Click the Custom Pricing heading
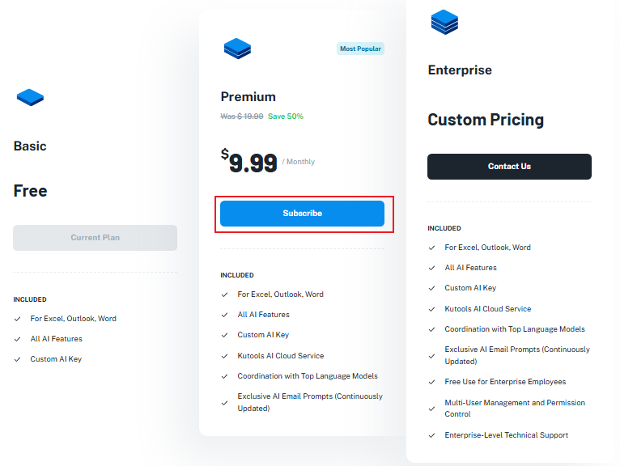The height and width of the screenshot is (466, 620). click(486, 120)
